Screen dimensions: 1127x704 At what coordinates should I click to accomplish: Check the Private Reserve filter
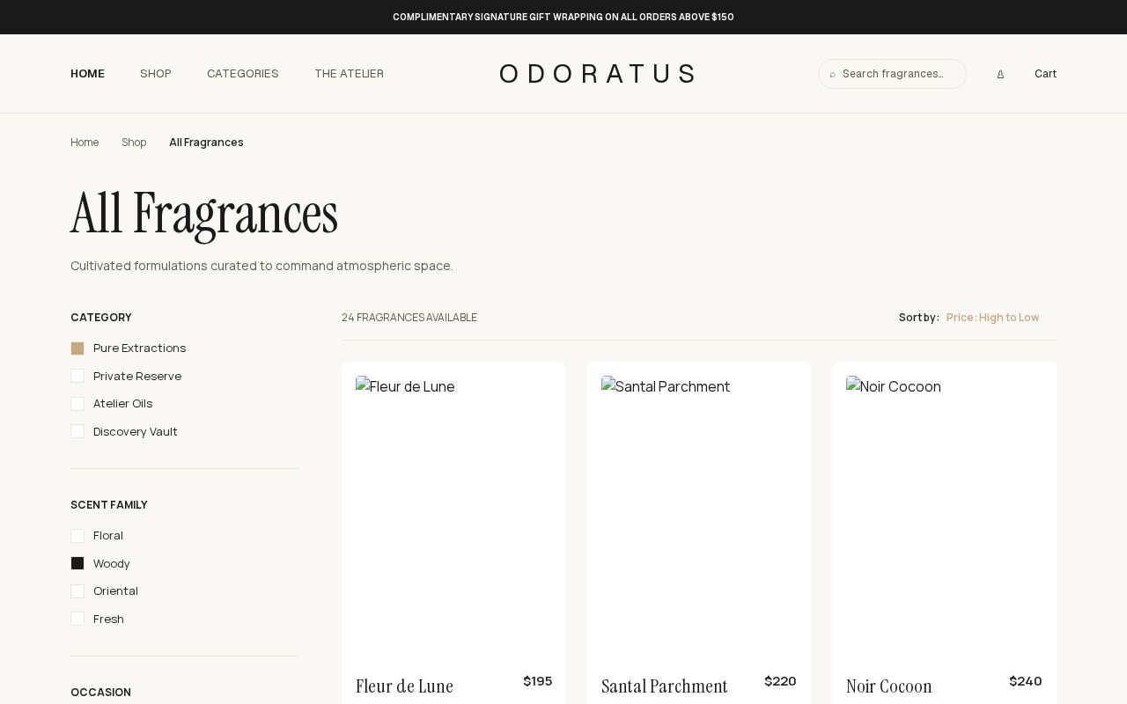(77, 376)
